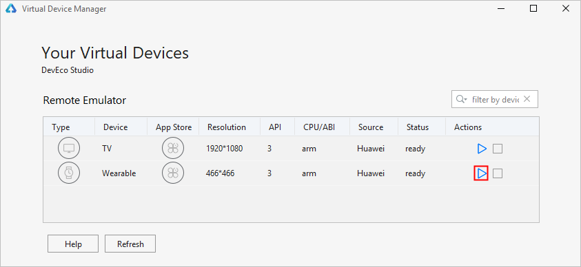The image size is (581, 267).
Task: Select the Wearable watch type icon
Action: (x=69, y=173)
